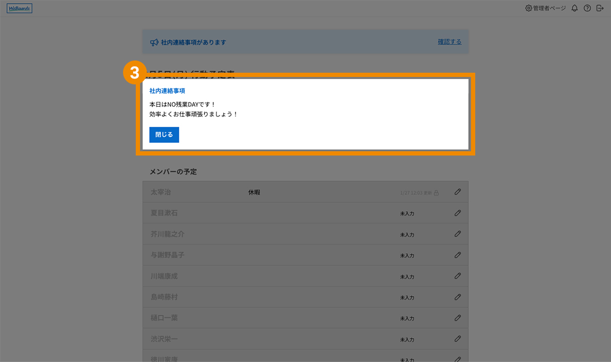Click 未入力 in 芥川龍之介's row
The width and height of the screenshot is (611, 362).
pyautogui.click(x=407, y=235)
